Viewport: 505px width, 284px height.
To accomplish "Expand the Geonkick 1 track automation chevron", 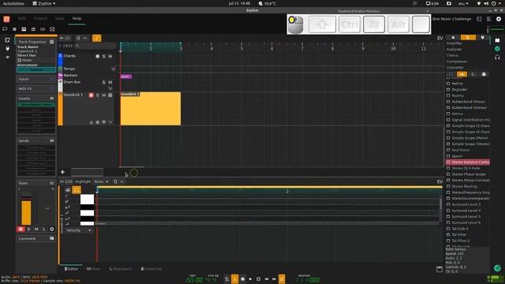I will tap(110, 122).
